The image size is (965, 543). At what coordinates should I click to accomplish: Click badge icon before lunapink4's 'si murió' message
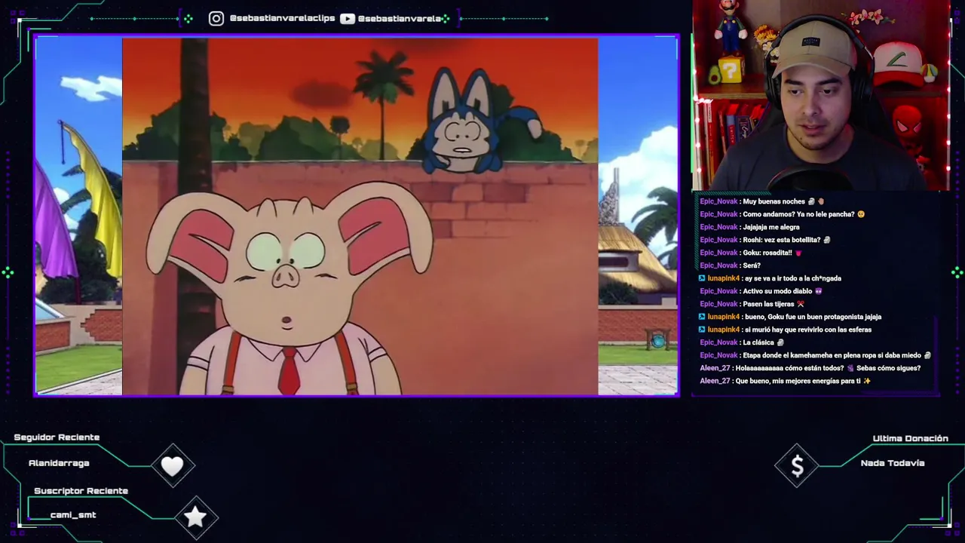(703, 330)
